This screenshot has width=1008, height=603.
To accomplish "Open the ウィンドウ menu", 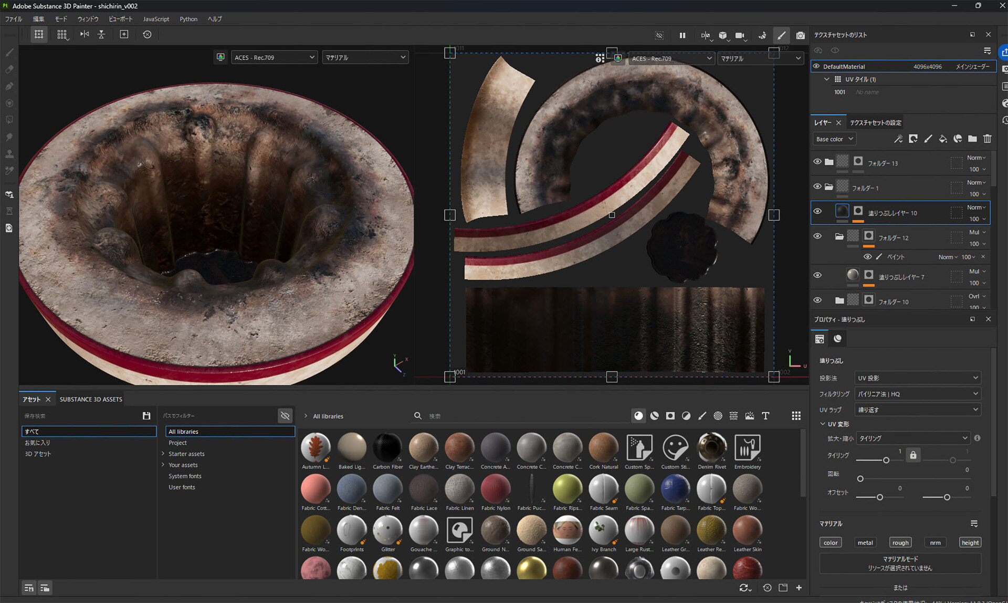I will (x=88, y=19).
